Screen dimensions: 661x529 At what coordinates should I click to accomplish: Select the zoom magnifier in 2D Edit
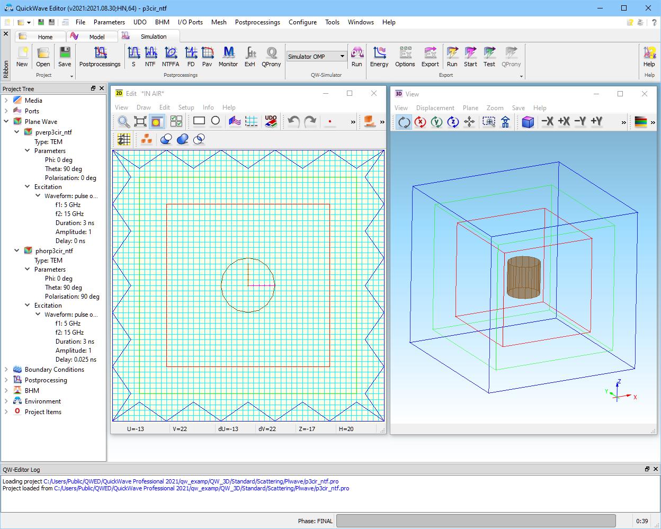click(124, 121)
